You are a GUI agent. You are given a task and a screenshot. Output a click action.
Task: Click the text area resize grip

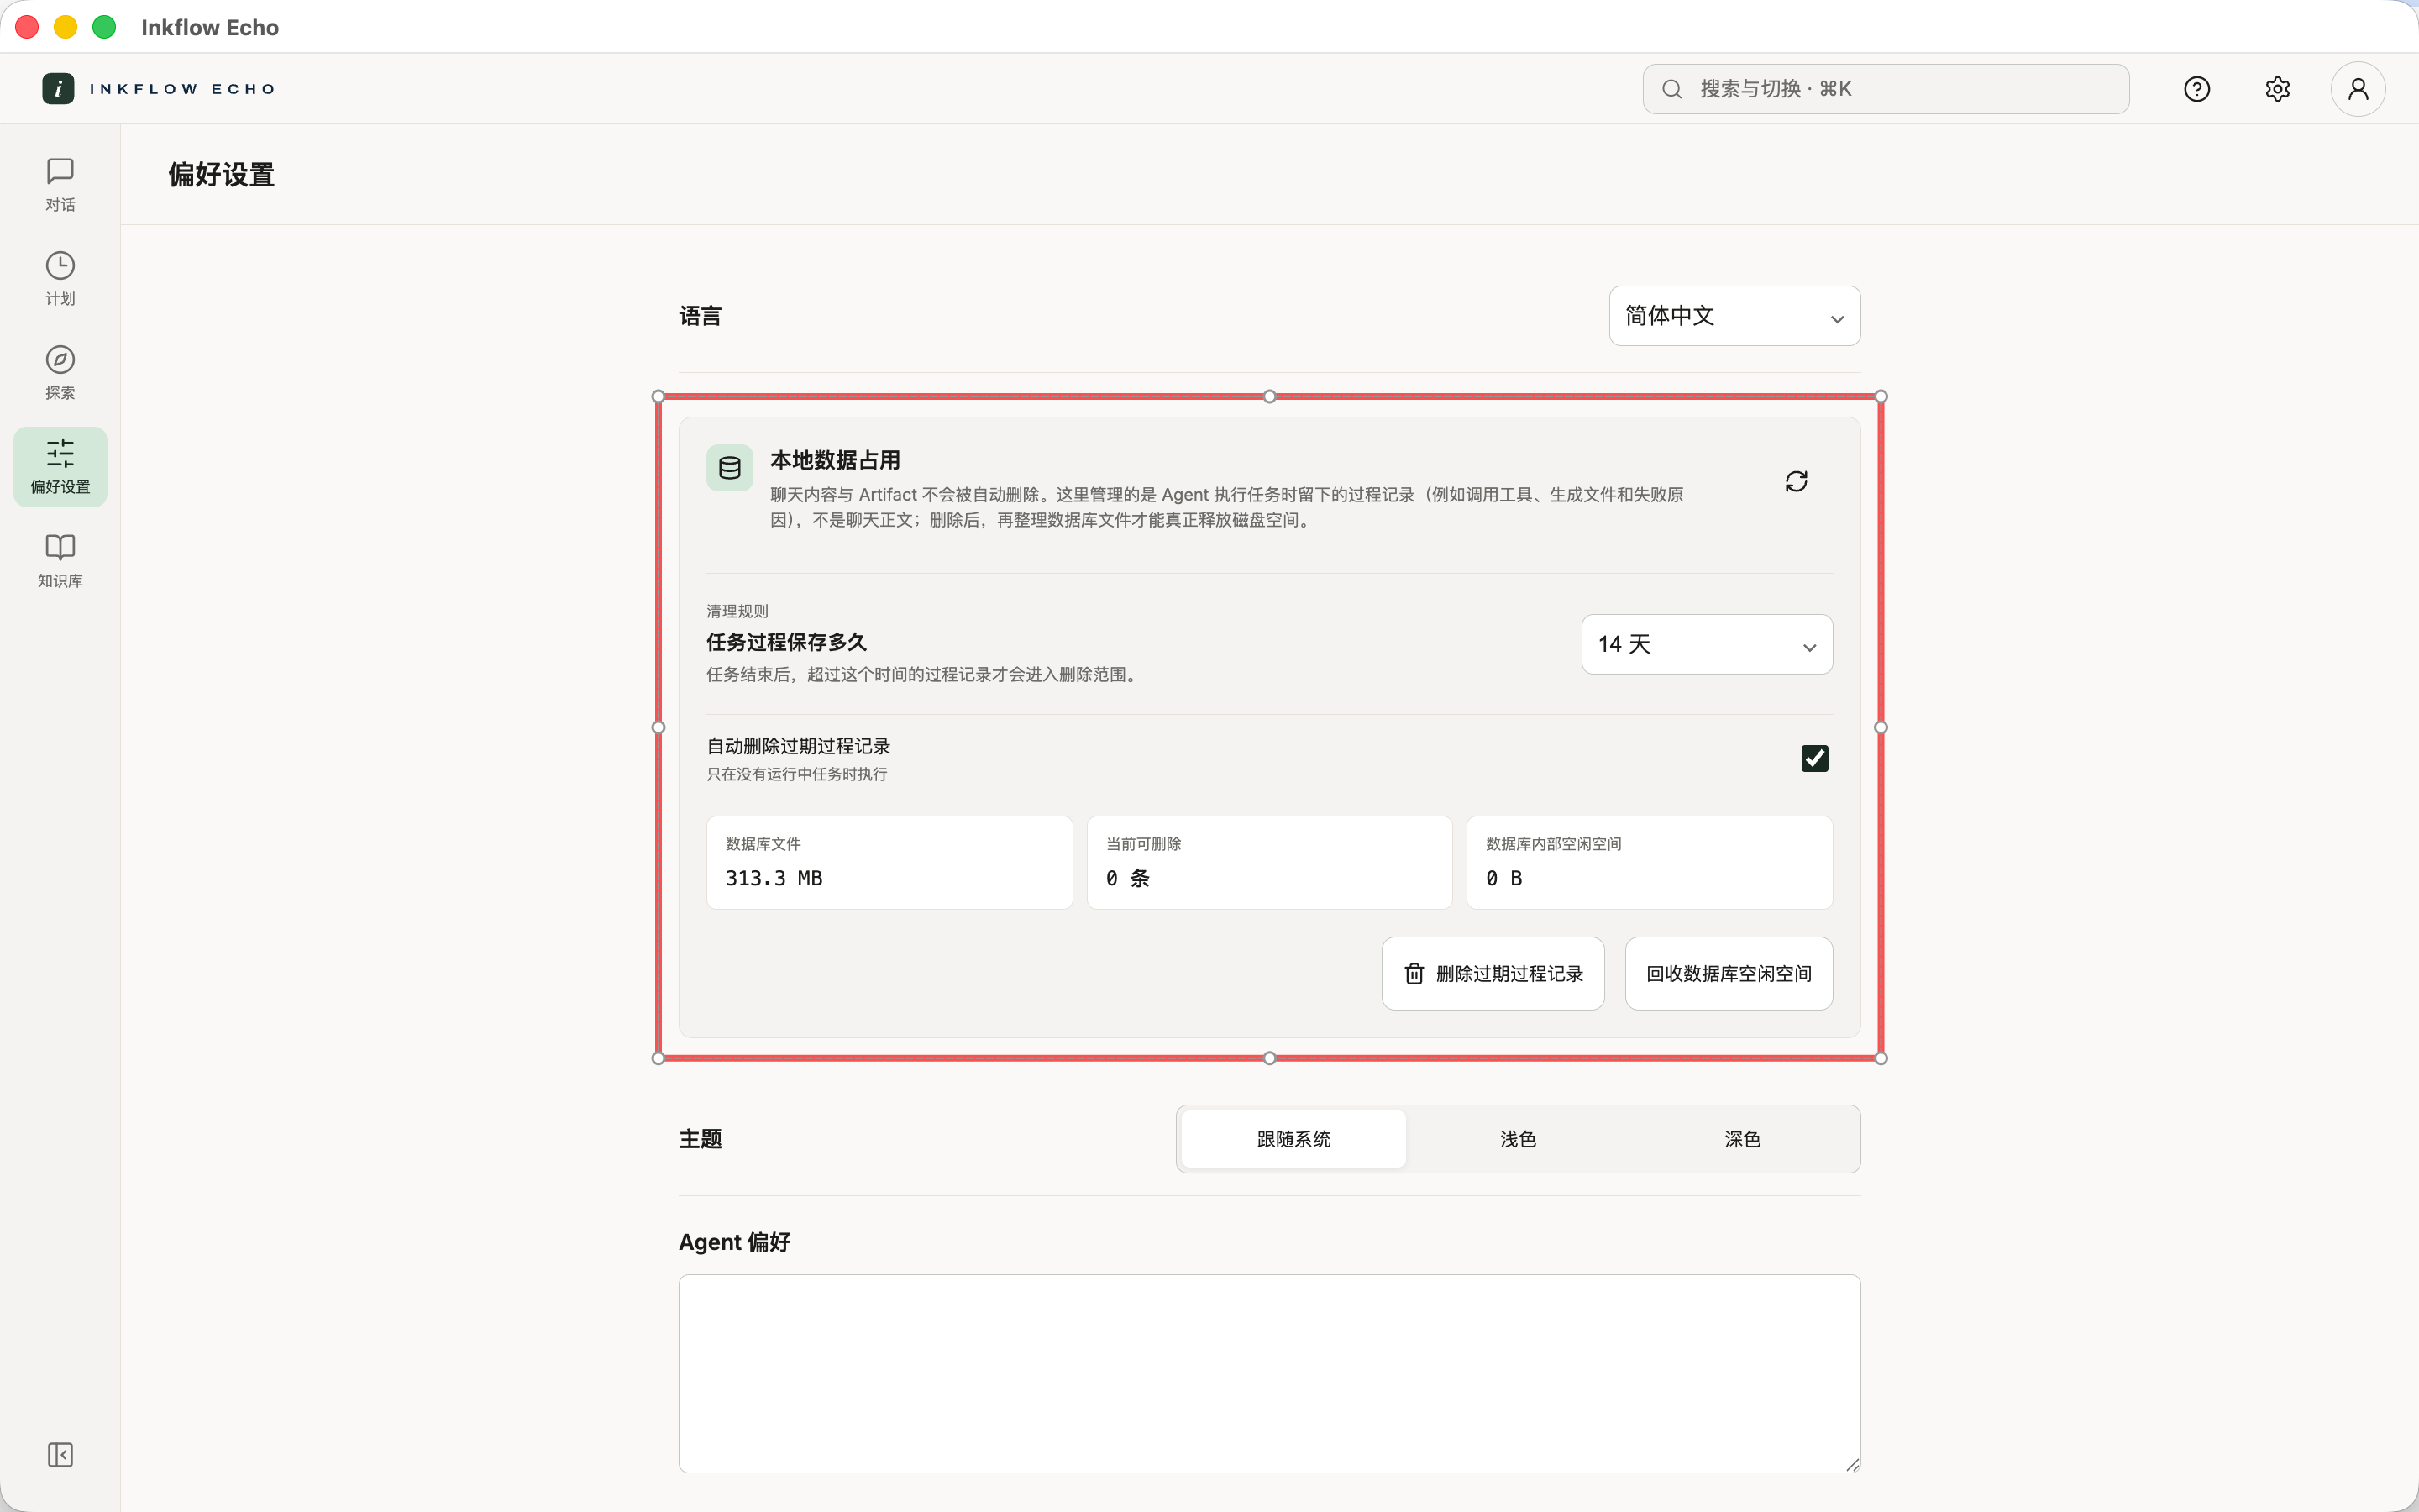[x=1851, y=1464]
